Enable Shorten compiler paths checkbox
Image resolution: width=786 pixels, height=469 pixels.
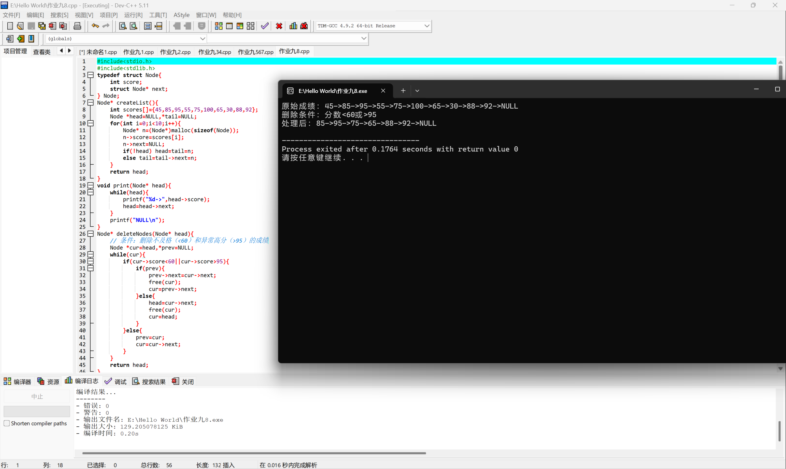point(7,423)
